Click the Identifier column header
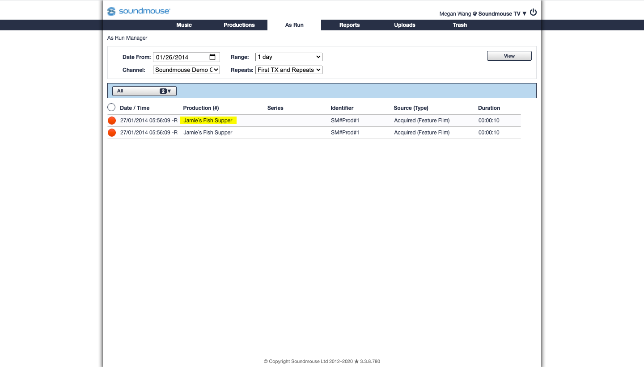Image resolution: width=644 pixels, height=367 pixels. point(342,108)
